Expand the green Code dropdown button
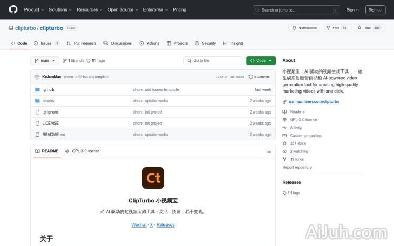 click(x=261, y=61)
